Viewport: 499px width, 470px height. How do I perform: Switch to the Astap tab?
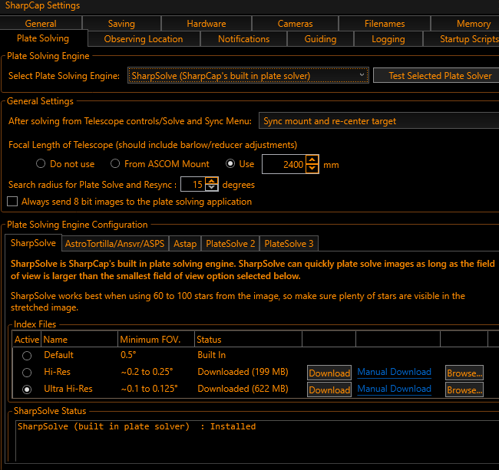(185, 243)
